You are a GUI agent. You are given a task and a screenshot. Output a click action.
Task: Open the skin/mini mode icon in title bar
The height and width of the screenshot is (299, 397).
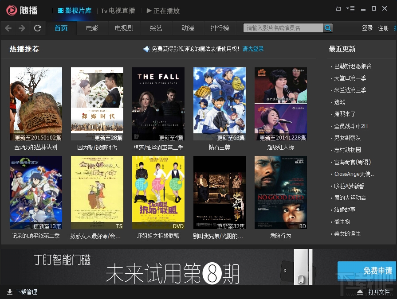tap(338, 8)
